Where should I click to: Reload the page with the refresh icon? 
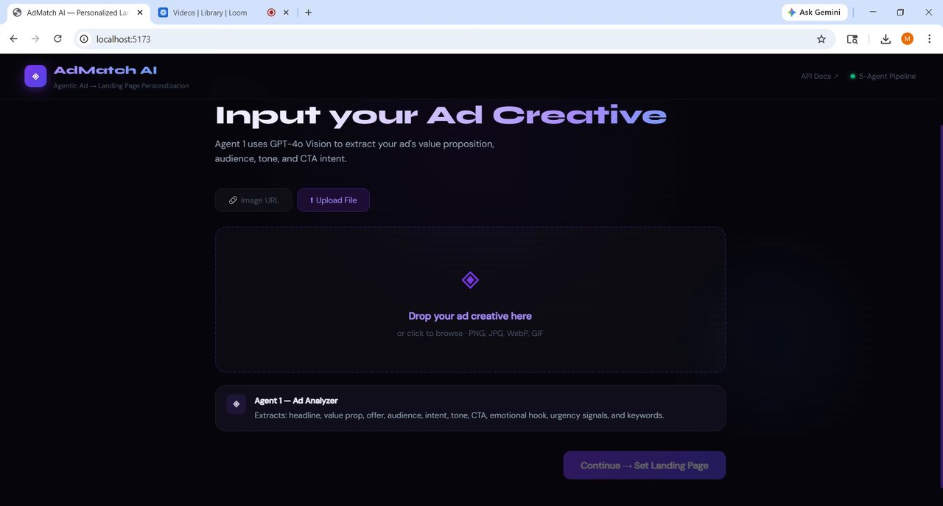click(x=57, y=39)
